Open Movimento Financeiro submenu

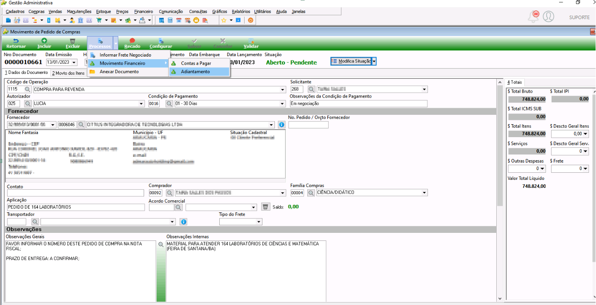[129, 63]
